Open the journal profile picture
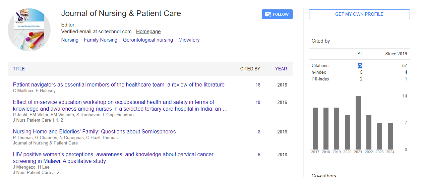Viewport: 421px width, 177px height. pyautogui.click(x=29, y=30)
